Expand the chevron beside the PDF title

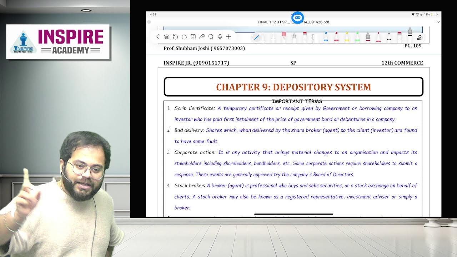[x=438, y=22]
